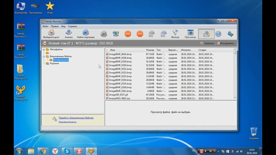The width and height of the screenshot is (276, 155).
Task: Click the RU language indicator
Action: click(194, 151)
